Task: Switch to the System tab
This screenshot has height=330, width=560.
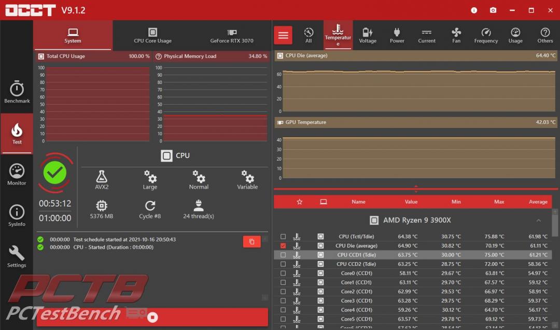Action: (73, 35)
